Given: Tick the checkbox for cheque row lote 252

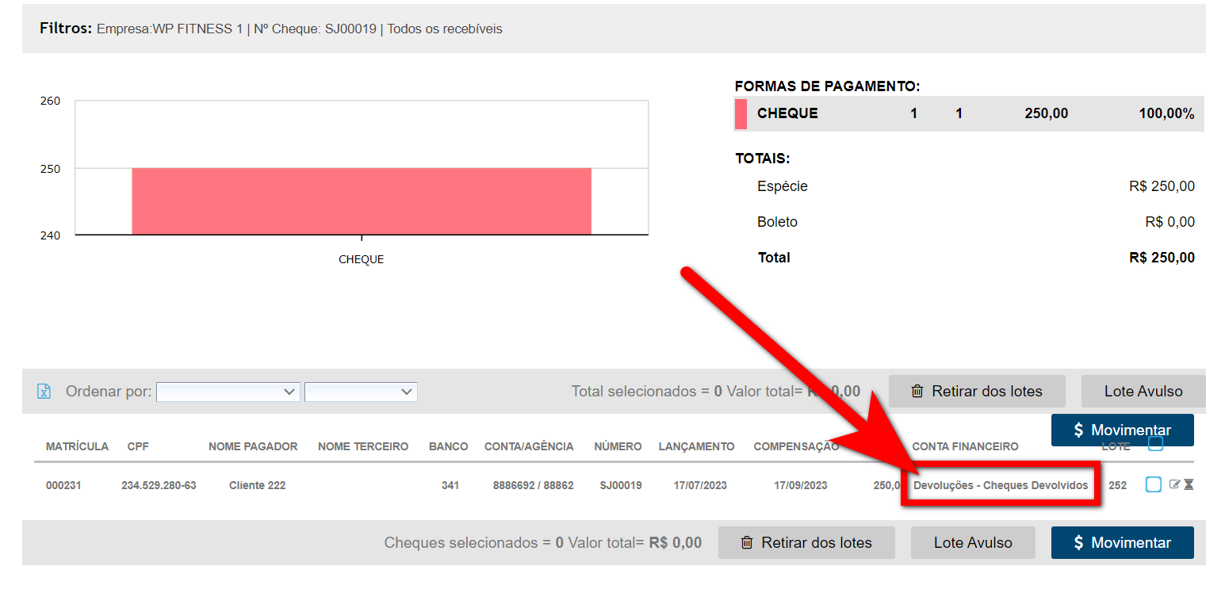Looking at the screenshot, I should pos(1154,484).
